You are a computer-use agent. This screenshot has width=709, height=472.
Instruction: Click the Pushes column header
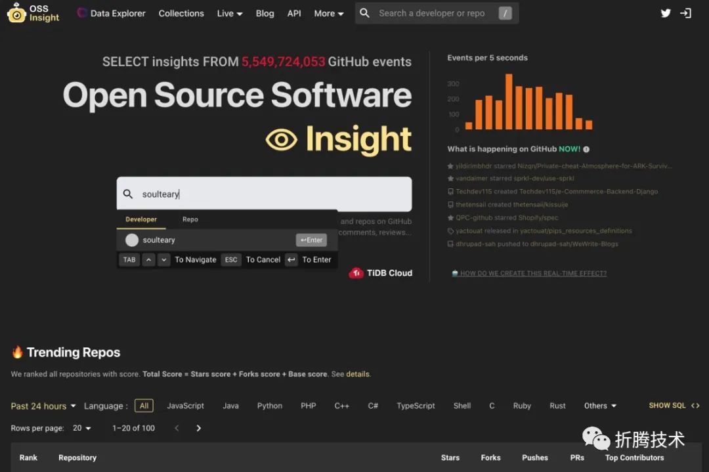point(535,458)
